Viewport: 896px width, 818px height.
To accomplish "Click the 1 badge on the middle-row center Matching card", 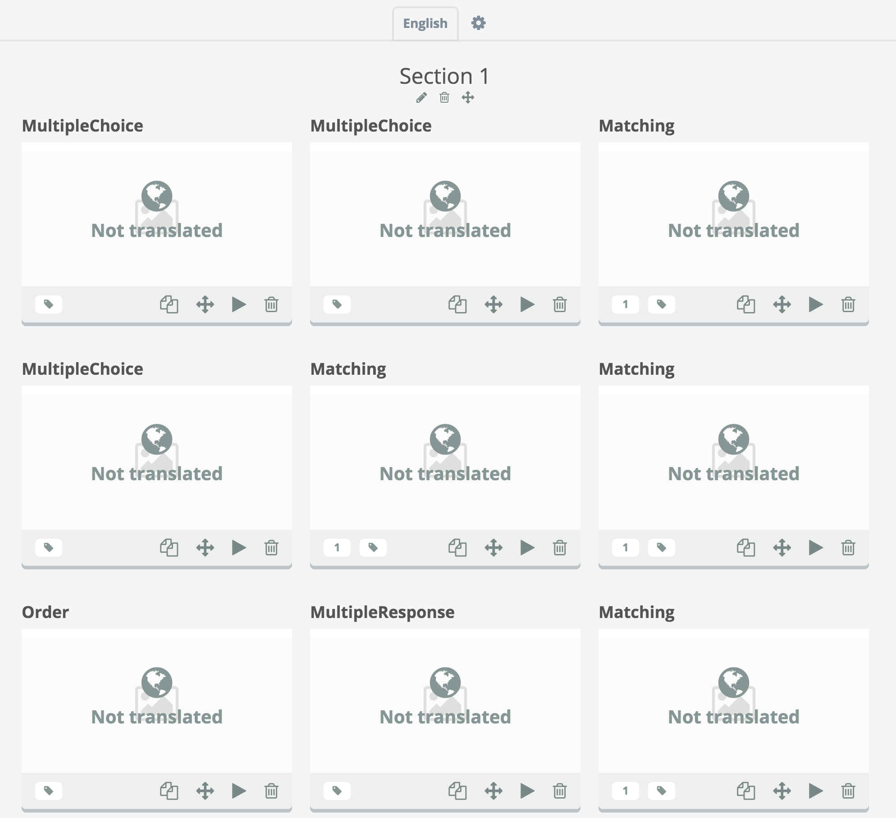I will (x=337, y=548).
